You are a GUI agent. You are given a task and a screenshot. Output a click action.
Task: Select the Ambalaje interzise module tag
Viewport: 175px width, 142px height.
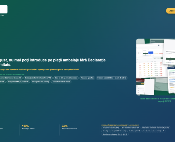[x=114, y=131]
